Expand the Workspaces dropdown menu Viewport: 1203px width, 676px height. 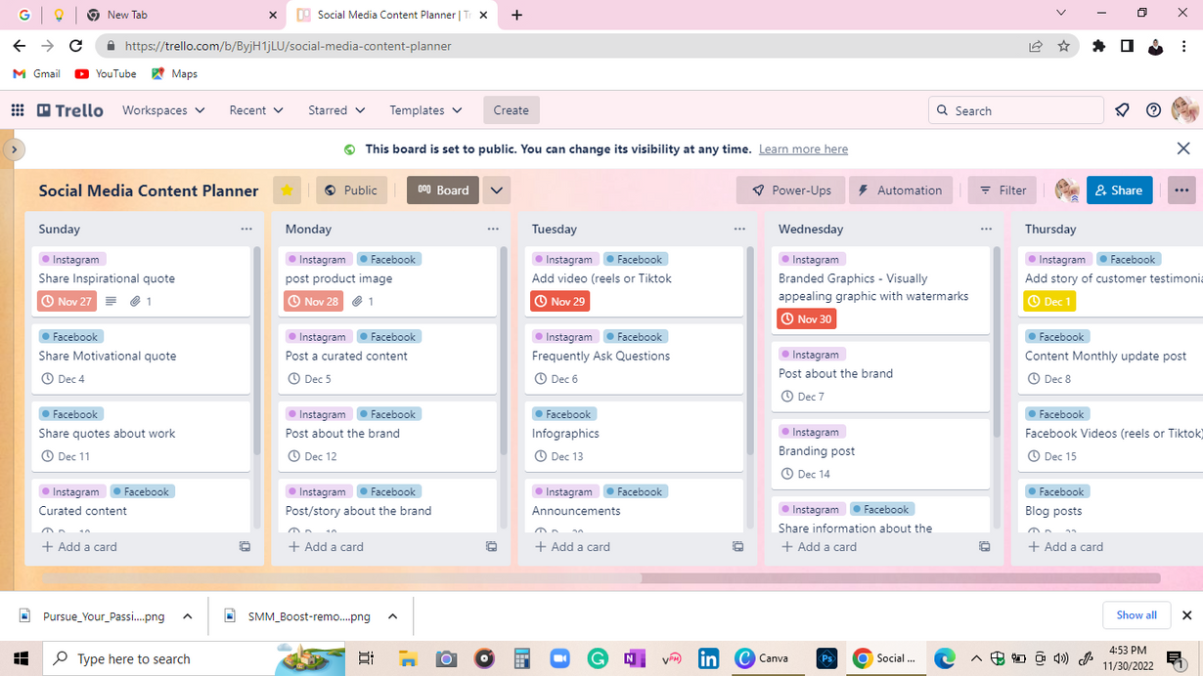coord(163,110)
